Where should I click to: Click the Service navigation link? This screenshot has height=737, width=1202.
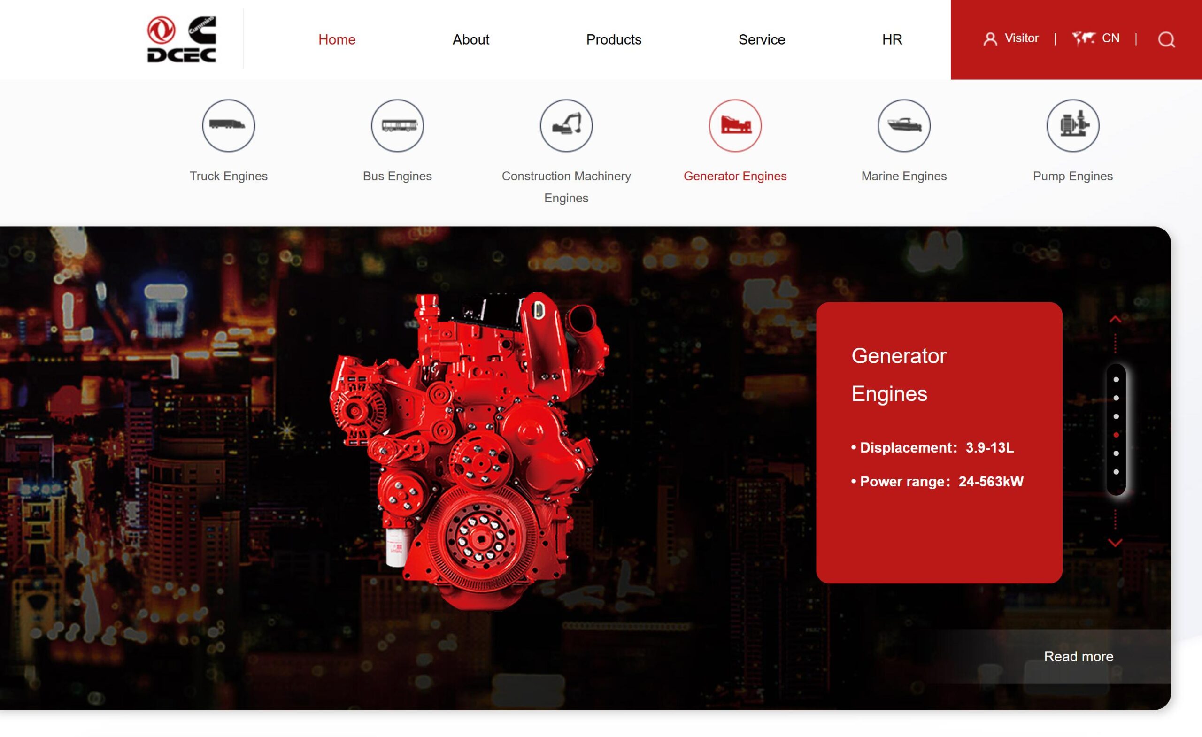[762, 39]
